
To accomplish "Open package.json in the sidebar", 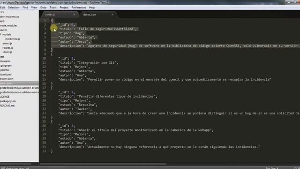I will [8, 101].
